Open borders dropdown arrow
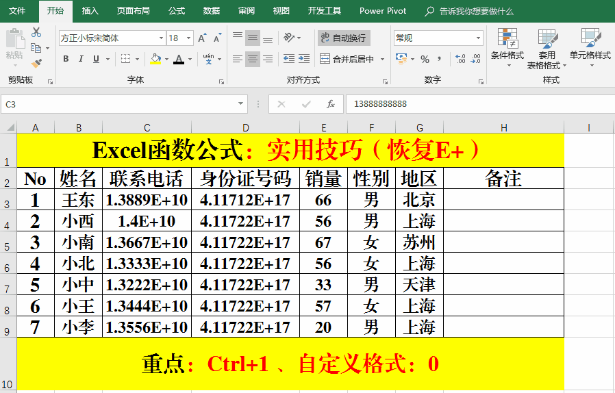This screenshot has height=393, width=615. tap(137, 60)
